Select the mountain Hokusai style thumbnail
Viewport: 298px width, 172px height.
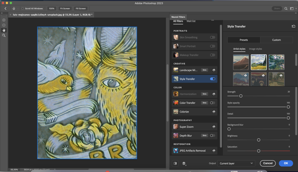click(x=241, y=62)
